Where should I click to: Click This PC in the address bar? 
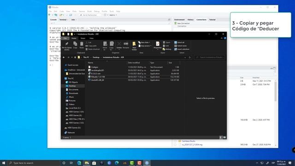[x=86, y=57]
